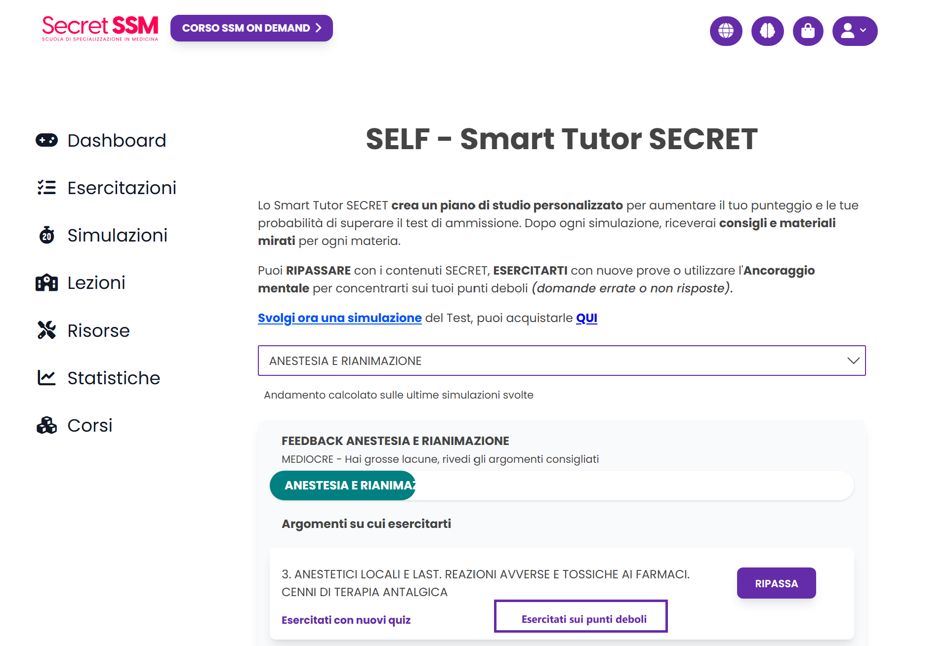Image resolution: width=950 pixels, height=646 pixels.
Task: Open Statistiche from the sidebar
Action: pyautogui.click(x=113, y=378)
